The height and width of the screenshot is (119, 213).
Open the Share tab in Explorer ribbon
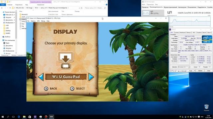(19, 5)
